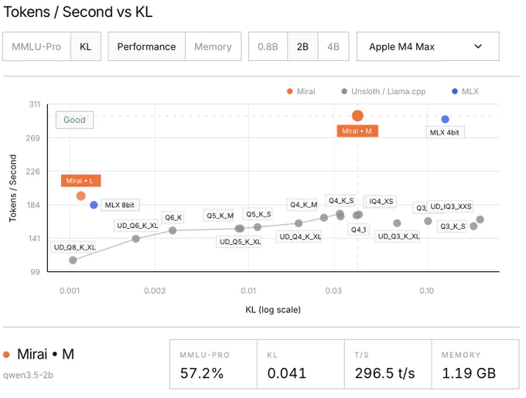Click the IQ4_XS label
The width and height of the screenshot is (526, 398).
pyautogui.click(x=381, y=201)
